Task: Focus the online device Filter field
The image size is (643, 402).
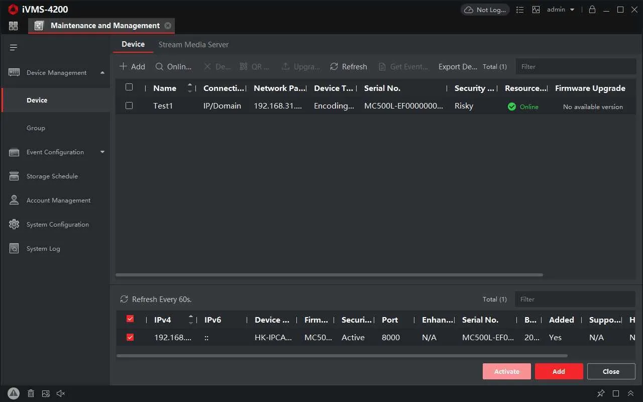Action: coord(575,299)
